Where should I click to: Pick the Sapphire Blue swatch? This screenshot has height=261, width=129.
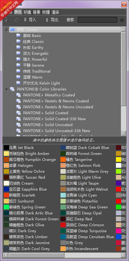coord(6,189)
